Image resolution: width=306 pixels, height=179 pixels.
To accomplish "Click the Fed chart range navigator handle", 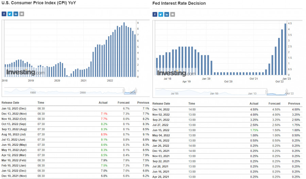I will (x=267, y=92).
